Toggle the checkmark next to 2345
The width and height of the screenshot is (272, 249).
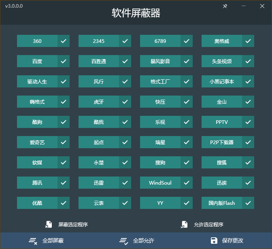pos(125,41)
